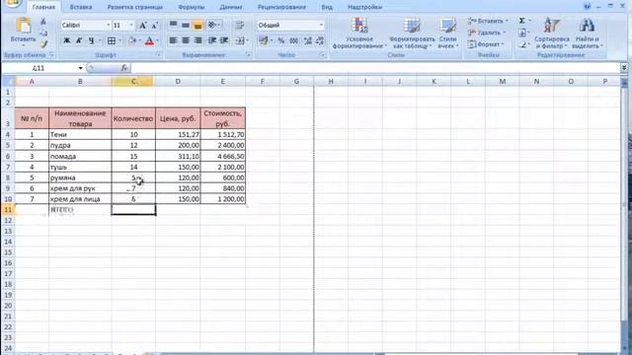Click the currency accounting format icon
Screen dimensions: 632x355
264,40
